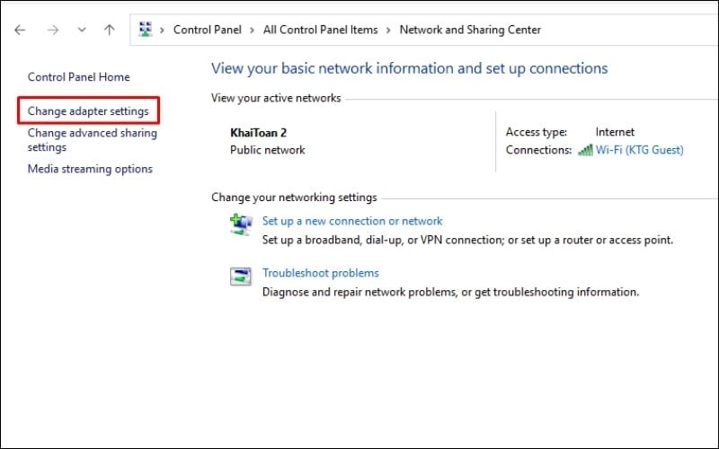
Task: Select the View your active networks heading
Action: [276, 98]
